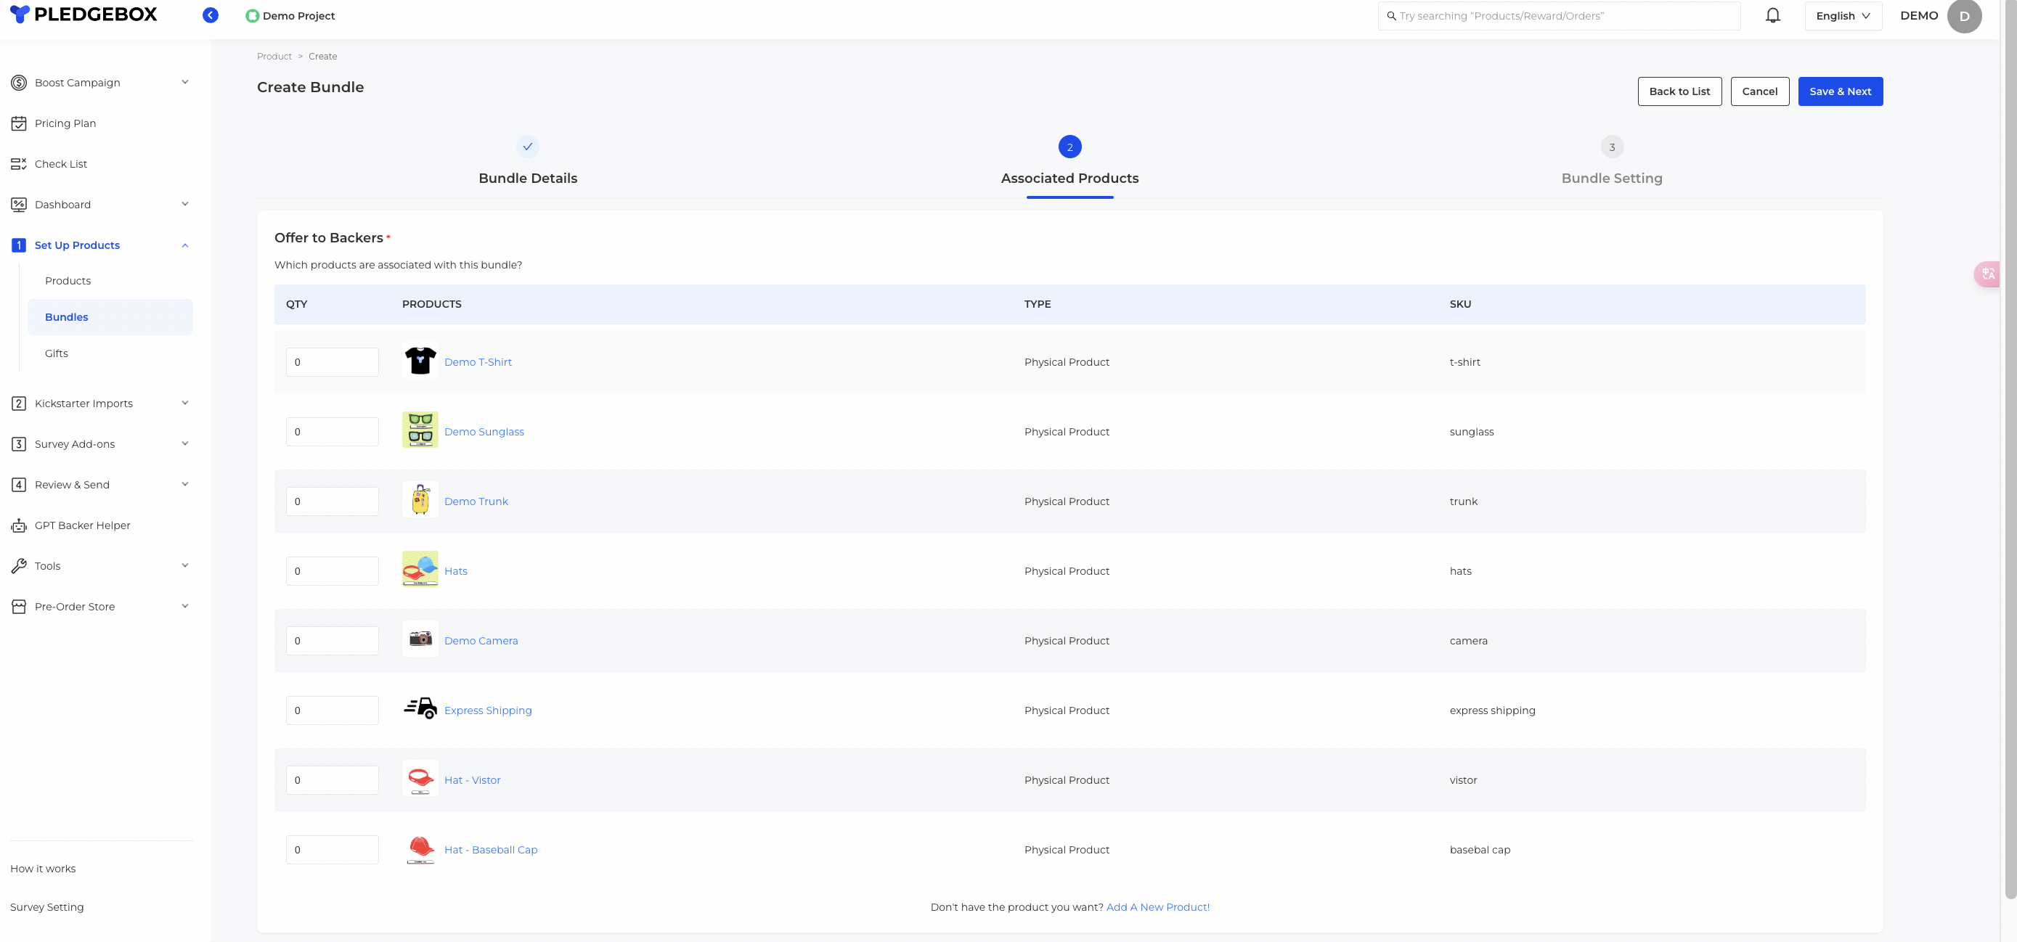2017x942 pixels.
Task: Click the Demo Trunk thumbnail
Action: pyautogui.click(x=420, y=499)
